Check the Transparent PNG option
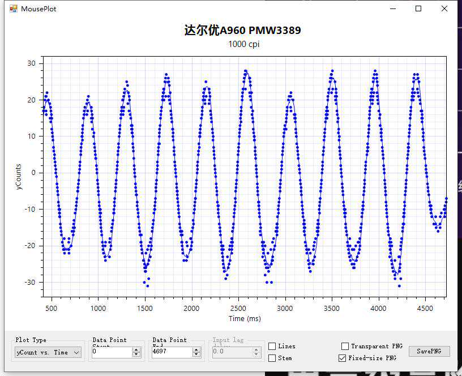462x376 pixels. pyautogui.click(x=345, y=346)
